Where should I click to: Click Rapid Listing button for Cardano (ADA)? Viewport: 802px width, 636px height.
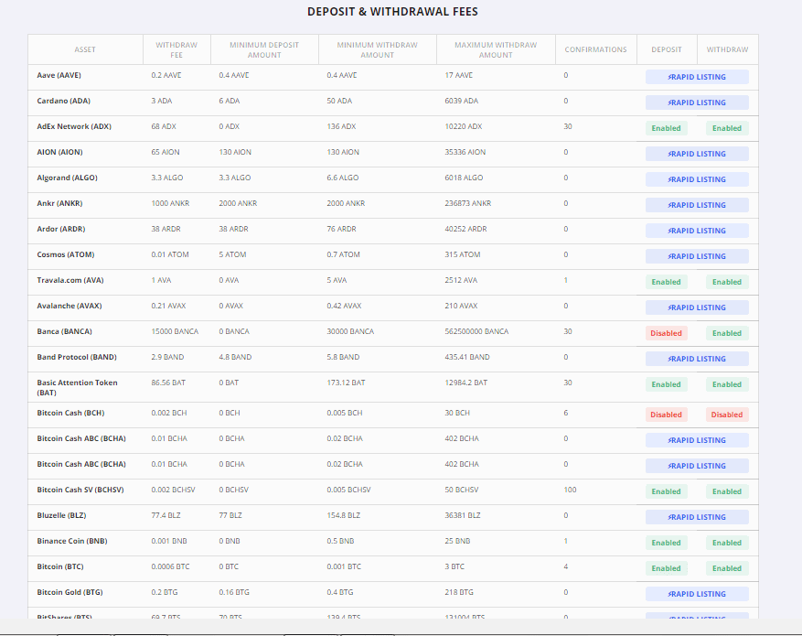click(697, 102)
